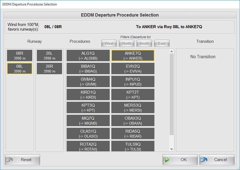
Task: Click the Procedures column heading
Action: coord(80,41)
